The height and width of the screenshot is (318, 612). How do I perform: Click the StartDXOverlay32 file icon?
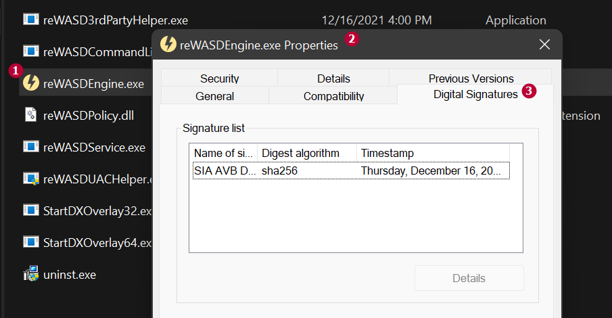[31, 210]
